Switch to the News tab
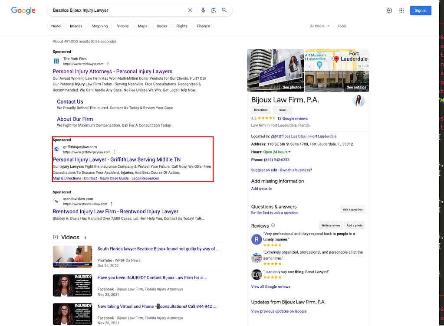This screenshot has width=444, height=326. point(56,26)
